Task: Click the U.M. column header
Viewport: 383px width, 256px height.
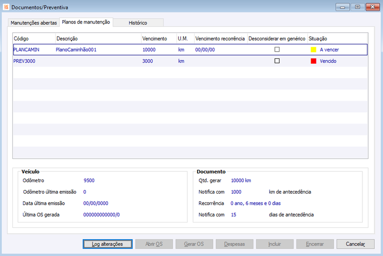Action: [x=185, y=39]
